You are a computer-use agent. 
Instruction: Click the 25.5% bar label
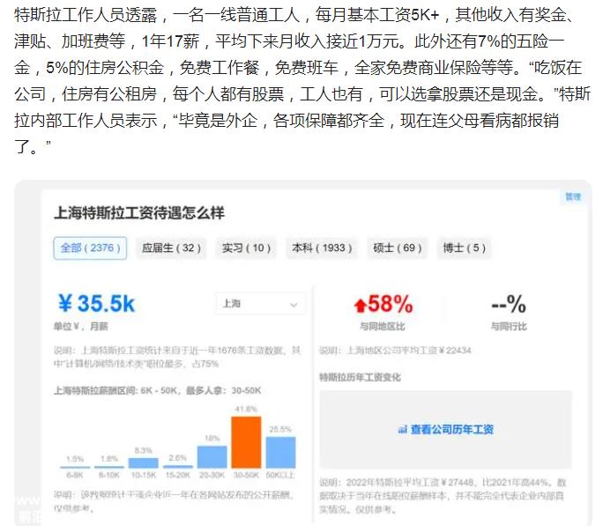280,429
